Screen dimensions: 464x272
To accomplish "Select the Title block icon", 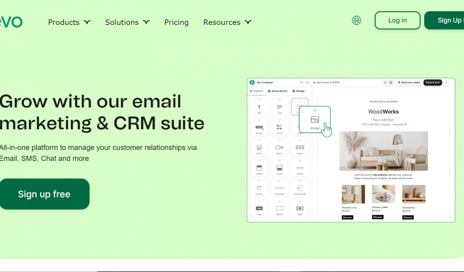I will click(259, 107).
